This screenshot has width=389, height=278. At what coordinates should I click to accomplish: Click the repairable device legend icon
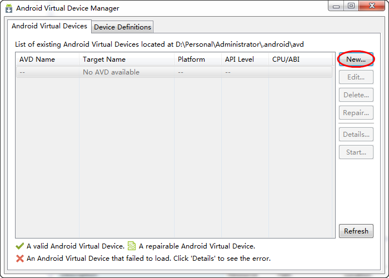pos(132,246)
